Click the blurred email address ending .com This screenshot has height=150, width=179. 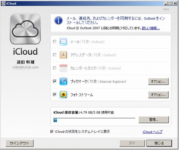point(26,67)
